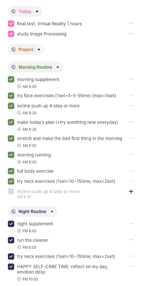Add a new Morning Routine task via plus icon
This screenshot has width=149, height=286.
tap(58, 67)
